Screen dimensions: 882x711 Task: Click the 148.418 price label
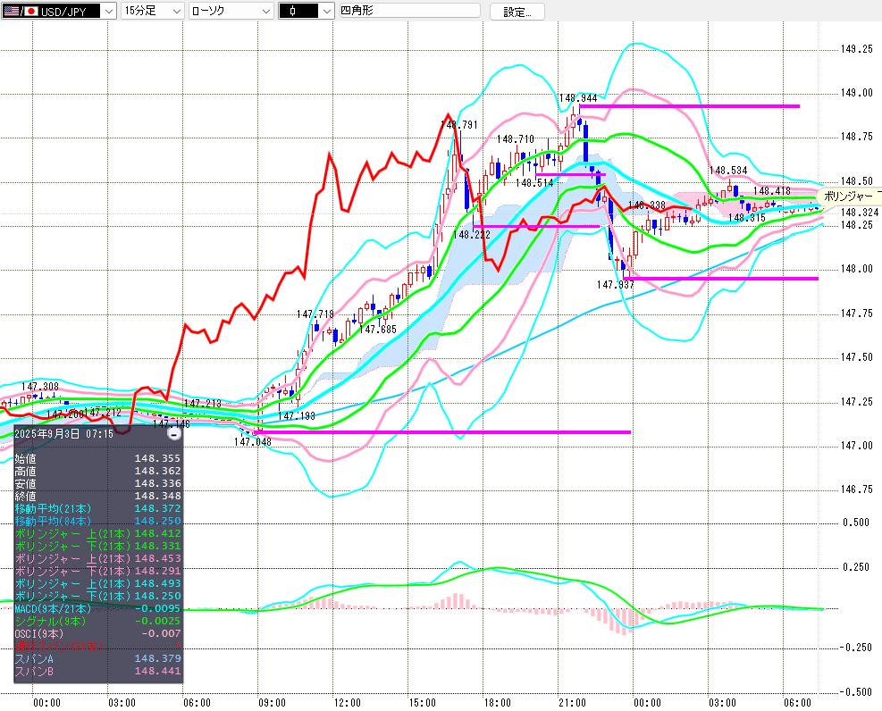(x=772, y=191)
